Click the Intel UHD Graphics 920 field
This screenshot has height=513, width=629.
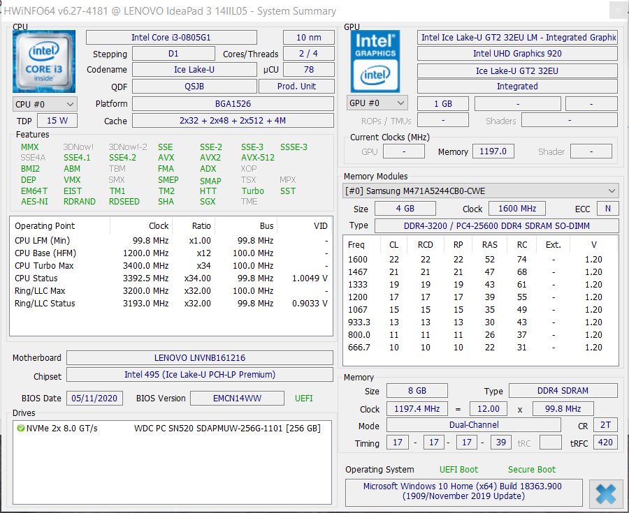(517, 54)
